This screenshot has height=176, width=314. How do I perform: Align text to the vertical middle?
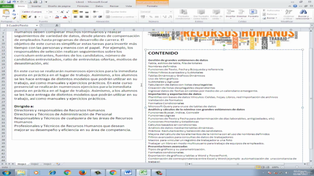pos(81,12)
